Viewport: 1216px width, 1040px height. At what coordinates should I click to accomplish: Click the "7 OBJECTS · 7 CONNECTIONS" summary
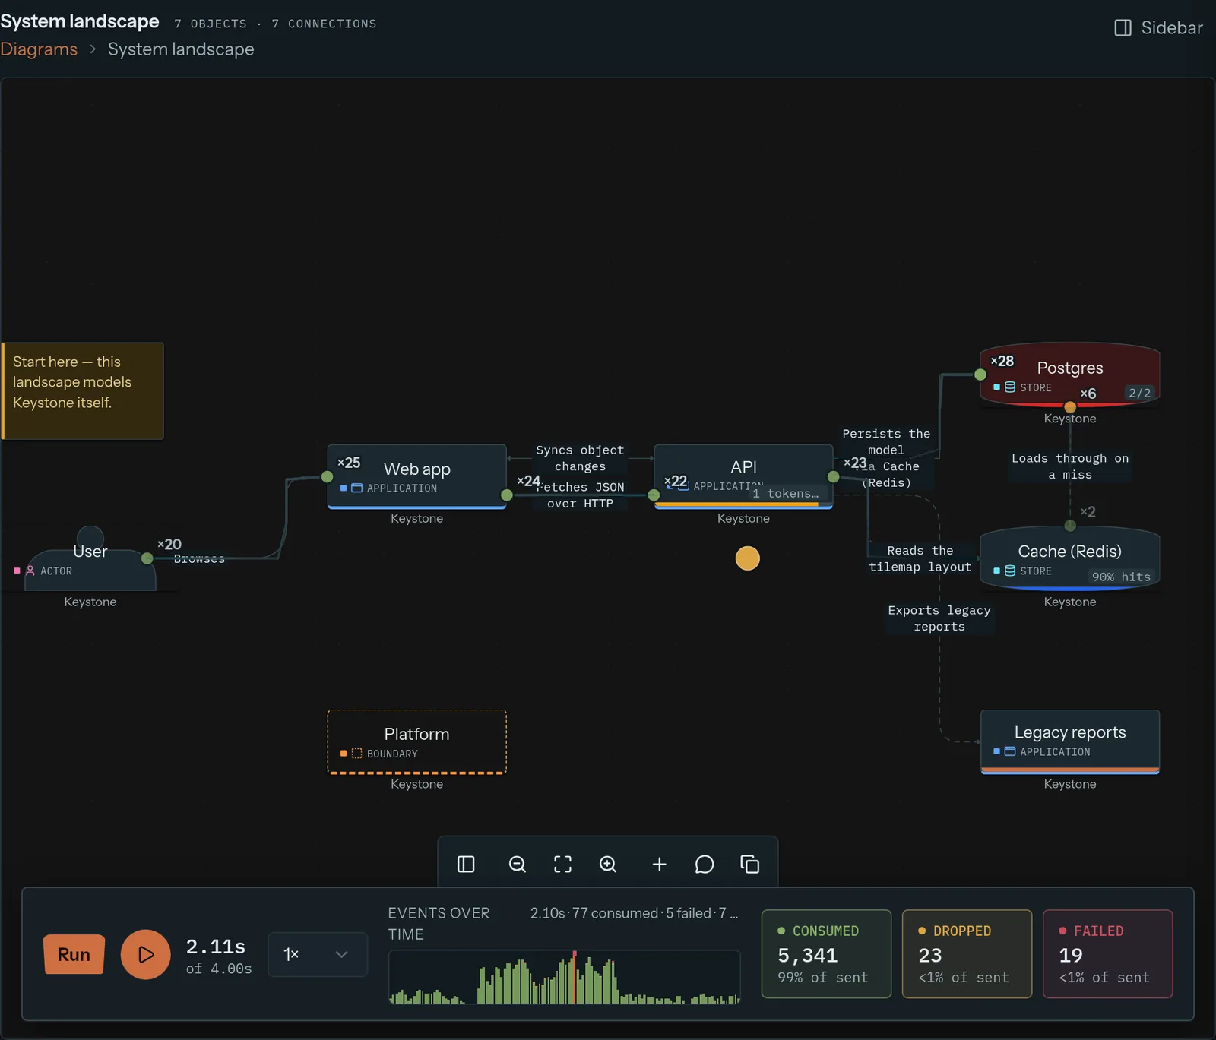pyautogui.click(x=275, y=24)
